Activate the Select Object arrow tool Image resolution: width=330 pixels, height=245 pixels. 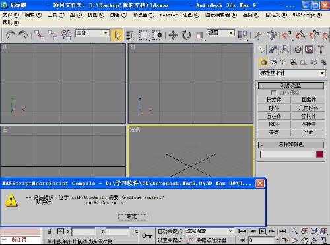tap(117, 35)
